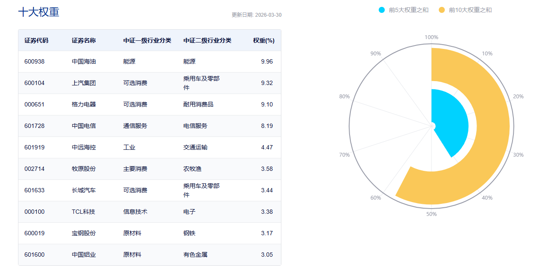
Task: Click the 50% axis label on the chart
Action: 431,213
